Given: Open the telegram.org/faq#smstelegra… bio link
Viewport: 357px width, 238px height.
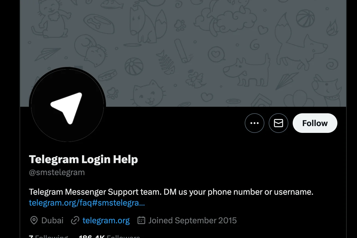Looking at the screenshot, I should pyautogui.click(x=87, y=203).
